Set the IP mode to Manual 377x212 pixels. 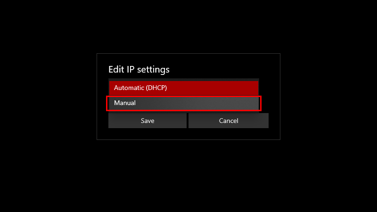click(x=184, y=103)
